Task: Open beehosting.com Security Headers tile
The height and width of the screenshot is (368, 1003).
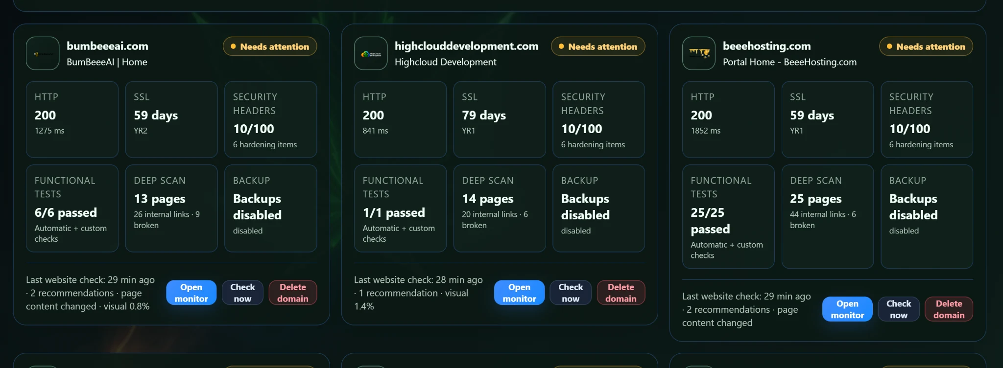Action: tap(927, 119)
